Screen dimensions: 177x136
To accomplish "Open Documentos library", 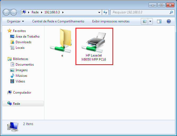I will [25, 65].
